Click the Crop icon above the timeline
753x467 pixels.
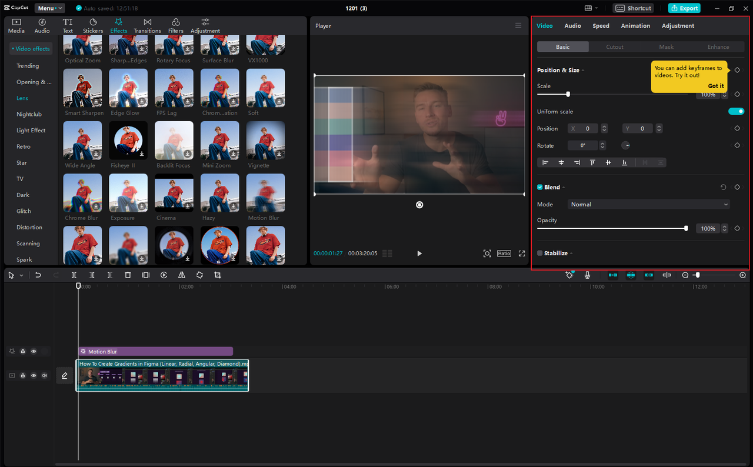[x=217, y=275]
